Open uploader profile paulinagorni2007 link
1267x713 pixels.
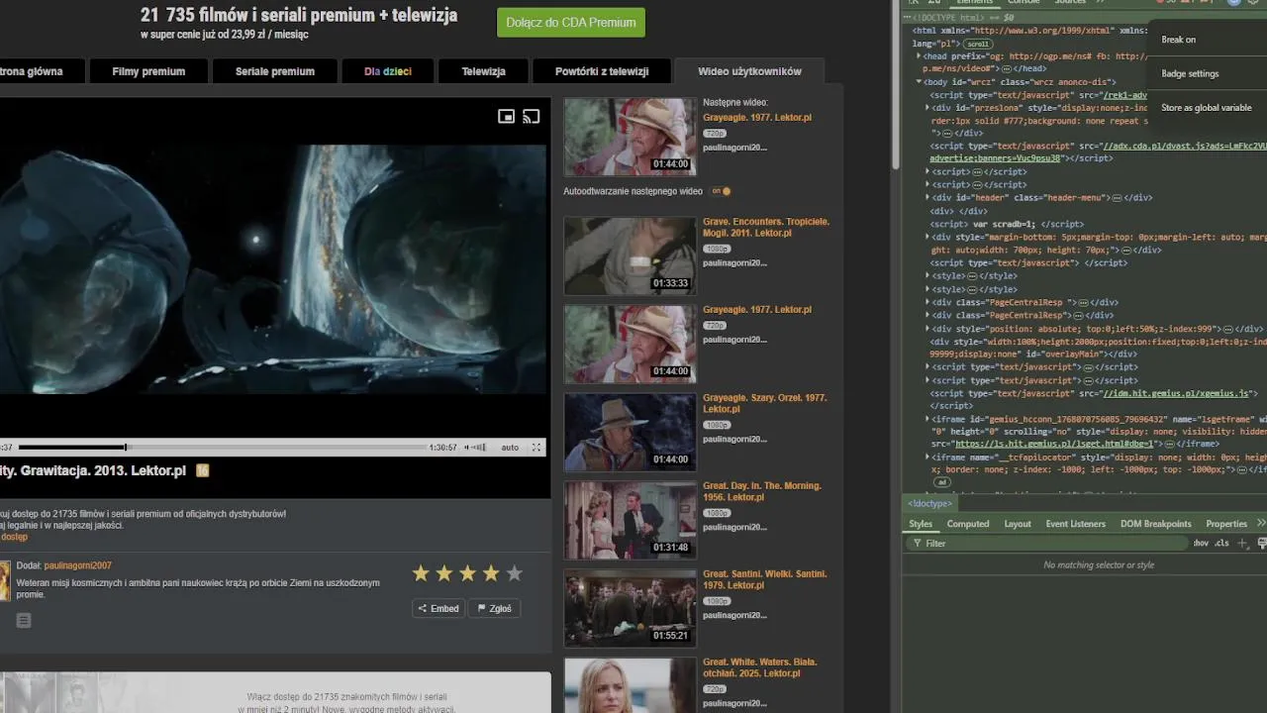[x=77, y=565]
